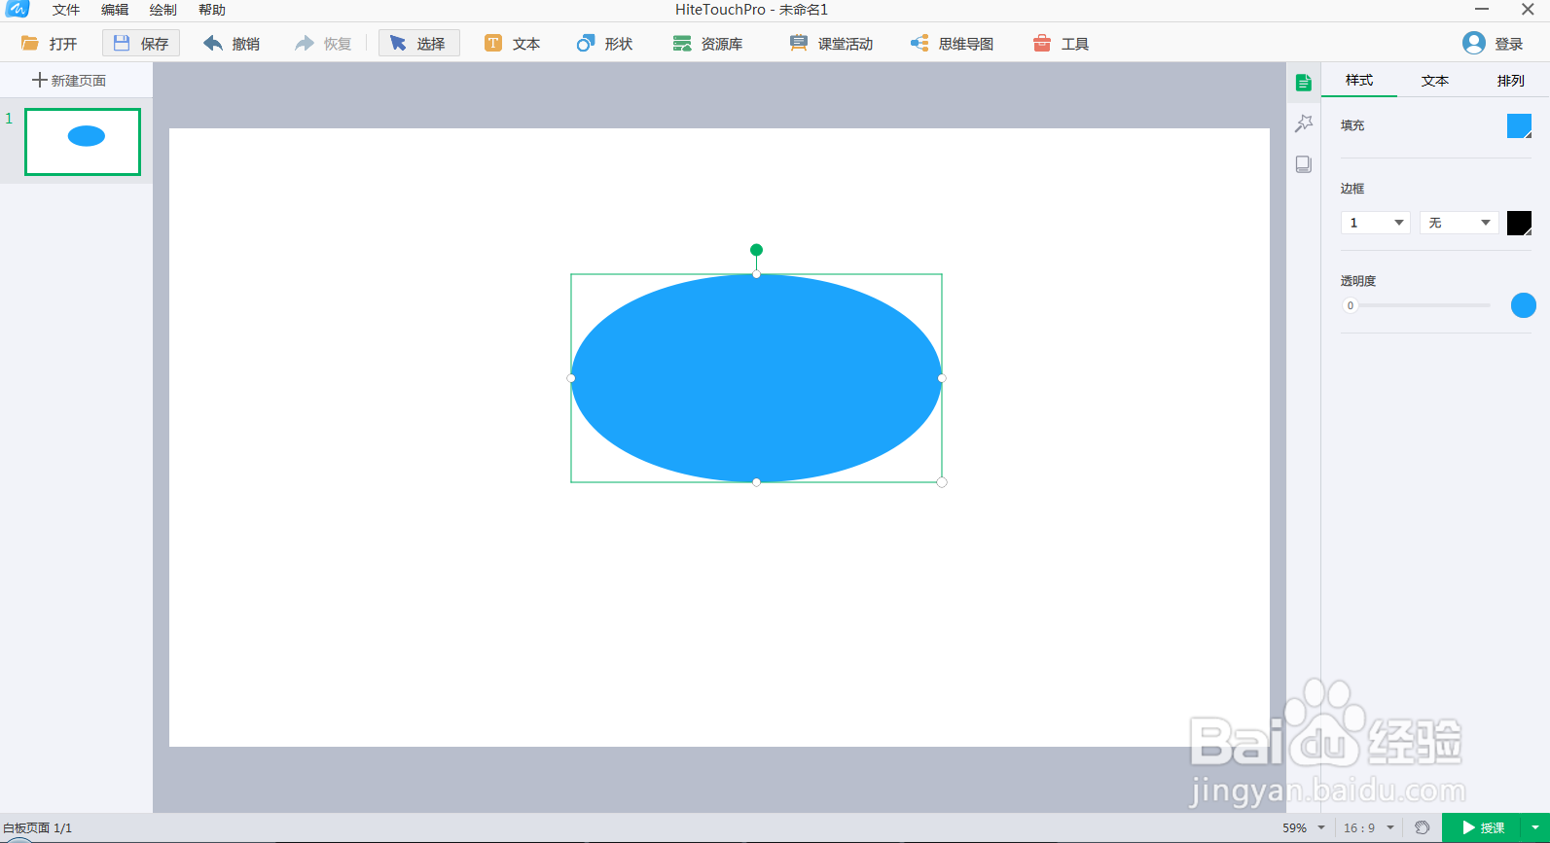The height and width of the screenshot is (843, 1550).
Task: Open the 编辑 menu
Action: pos(115,10)
